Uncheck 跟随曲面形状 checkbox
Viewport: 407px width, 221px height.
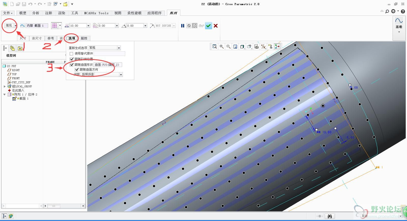pyautogui.click(x=71, y=65)
